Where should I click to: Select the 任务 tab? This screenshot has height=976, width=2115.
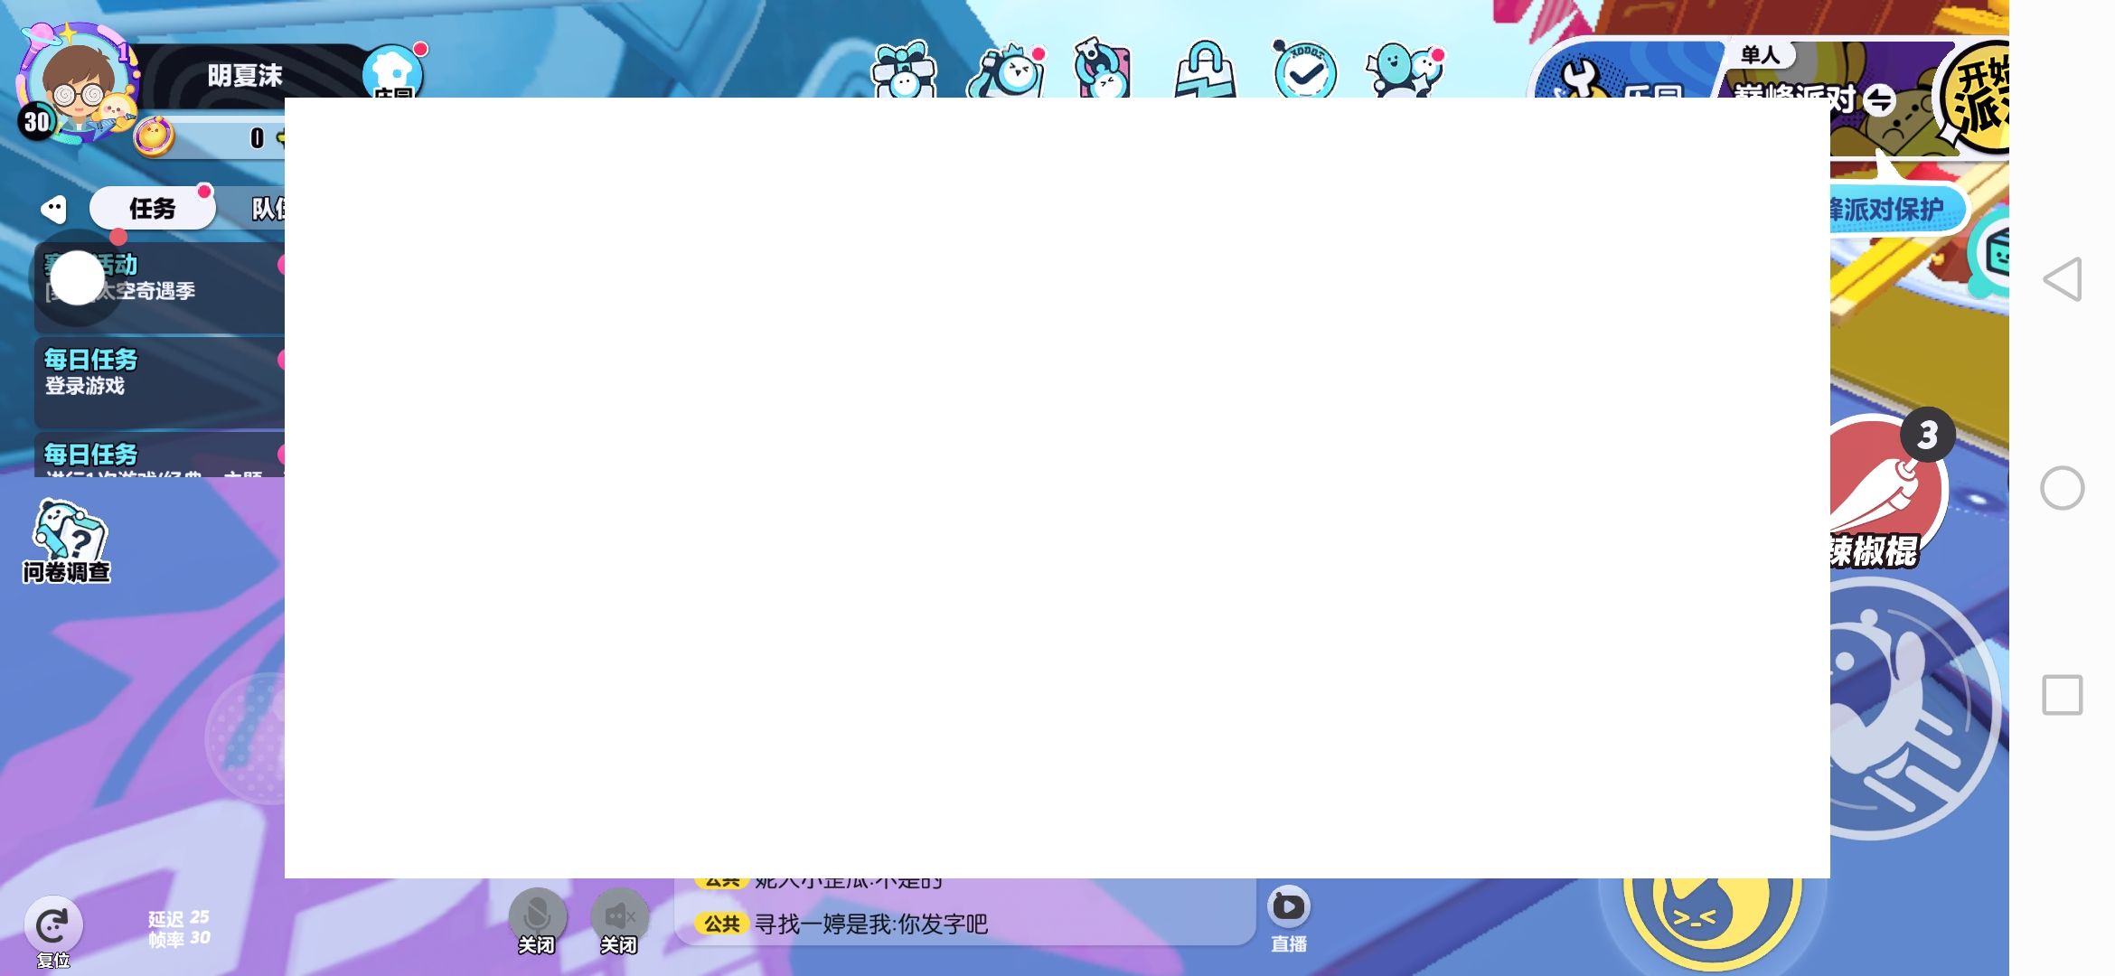152,209
